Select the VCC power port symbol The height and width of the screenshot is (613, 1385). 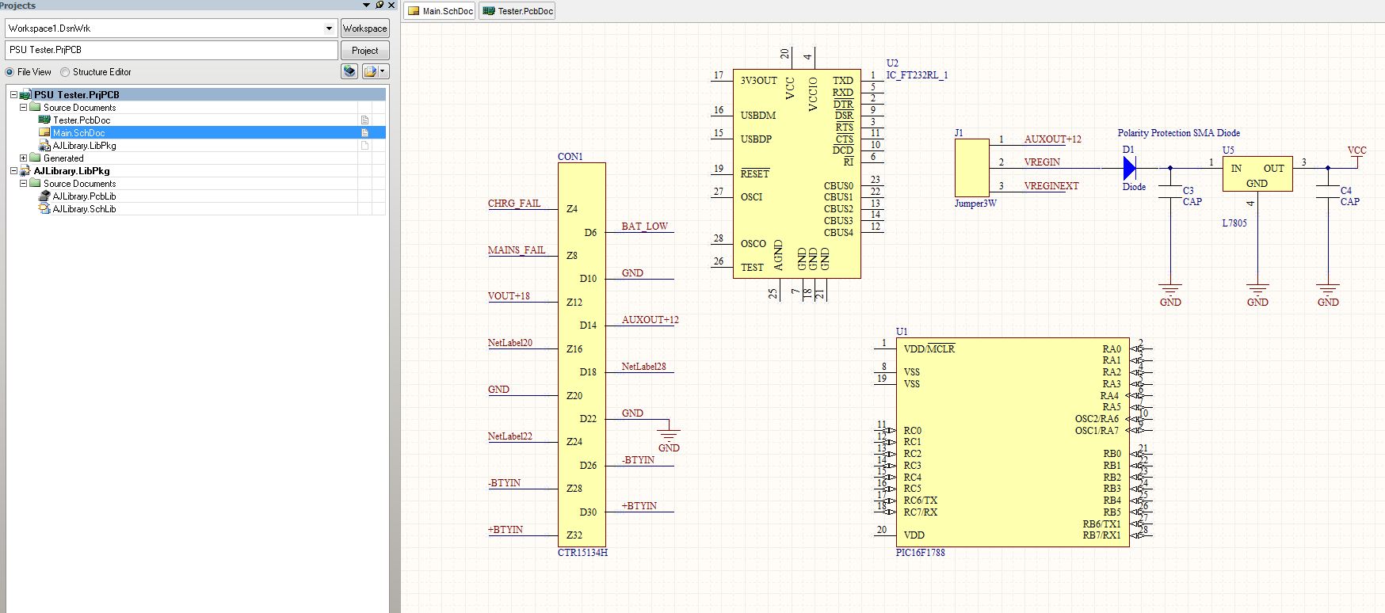pos(1356,156)
